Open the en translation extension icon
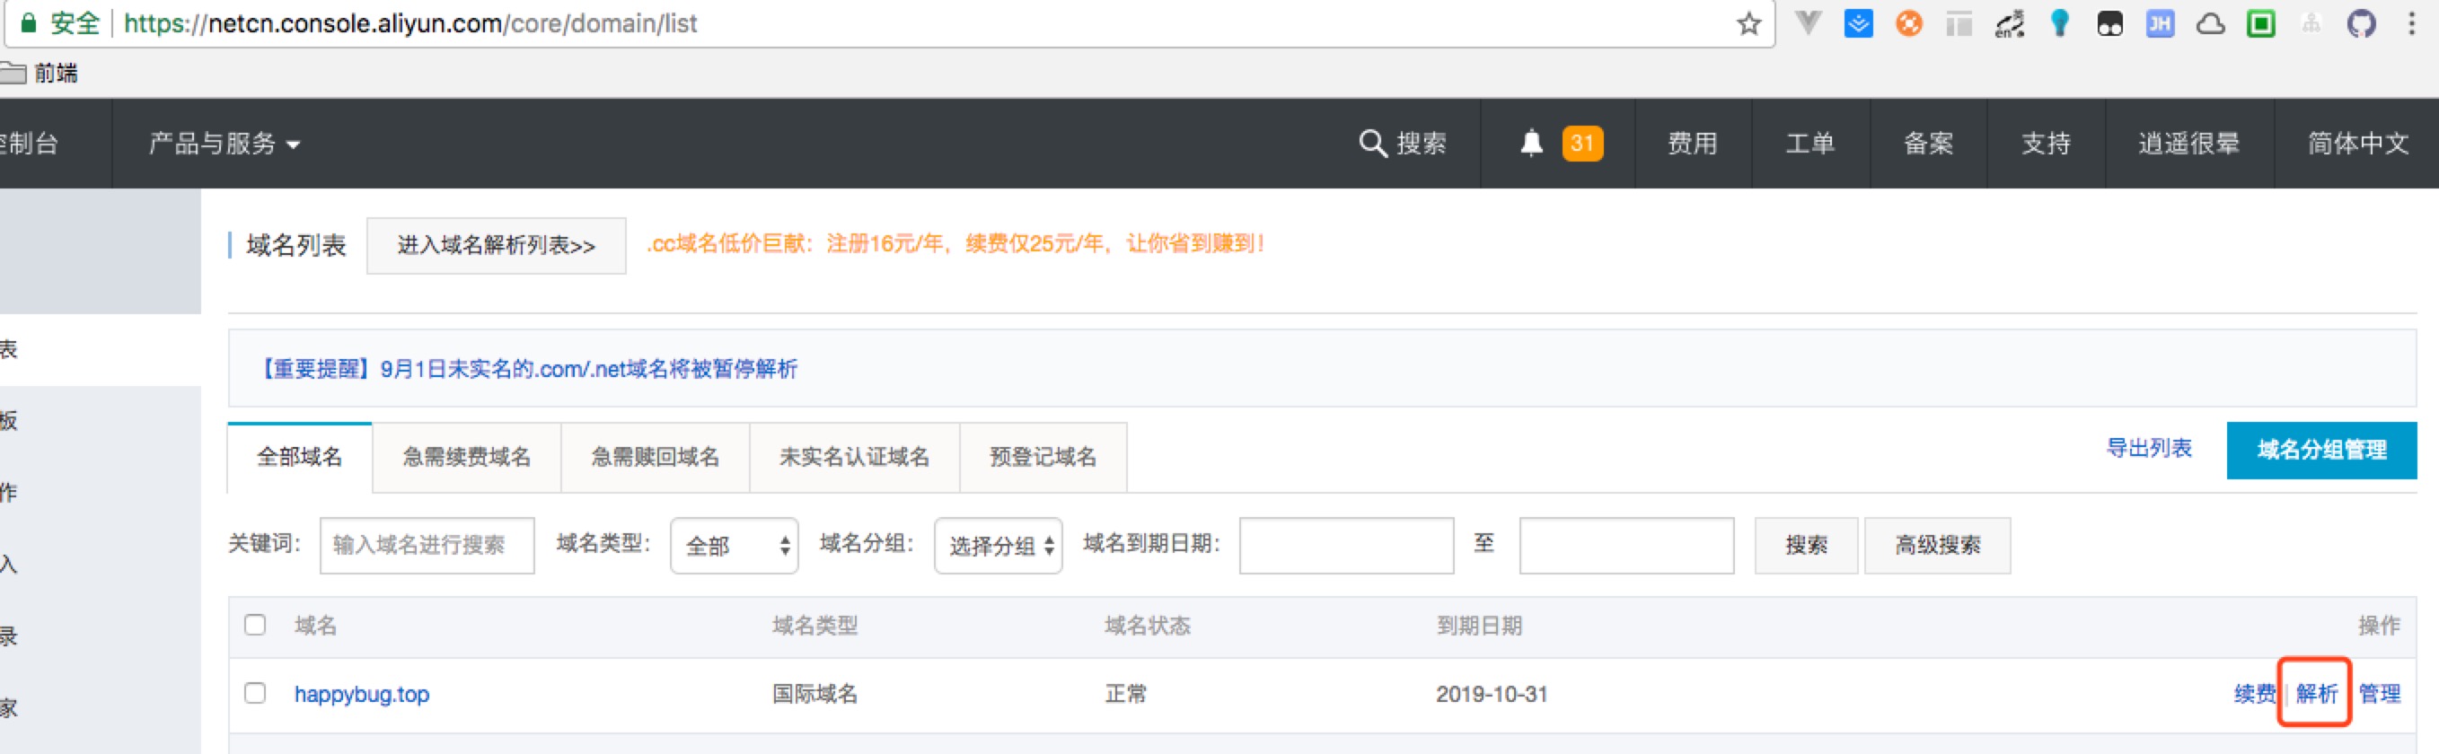Screen dimensions: 2439x754 click(2009, 23)
